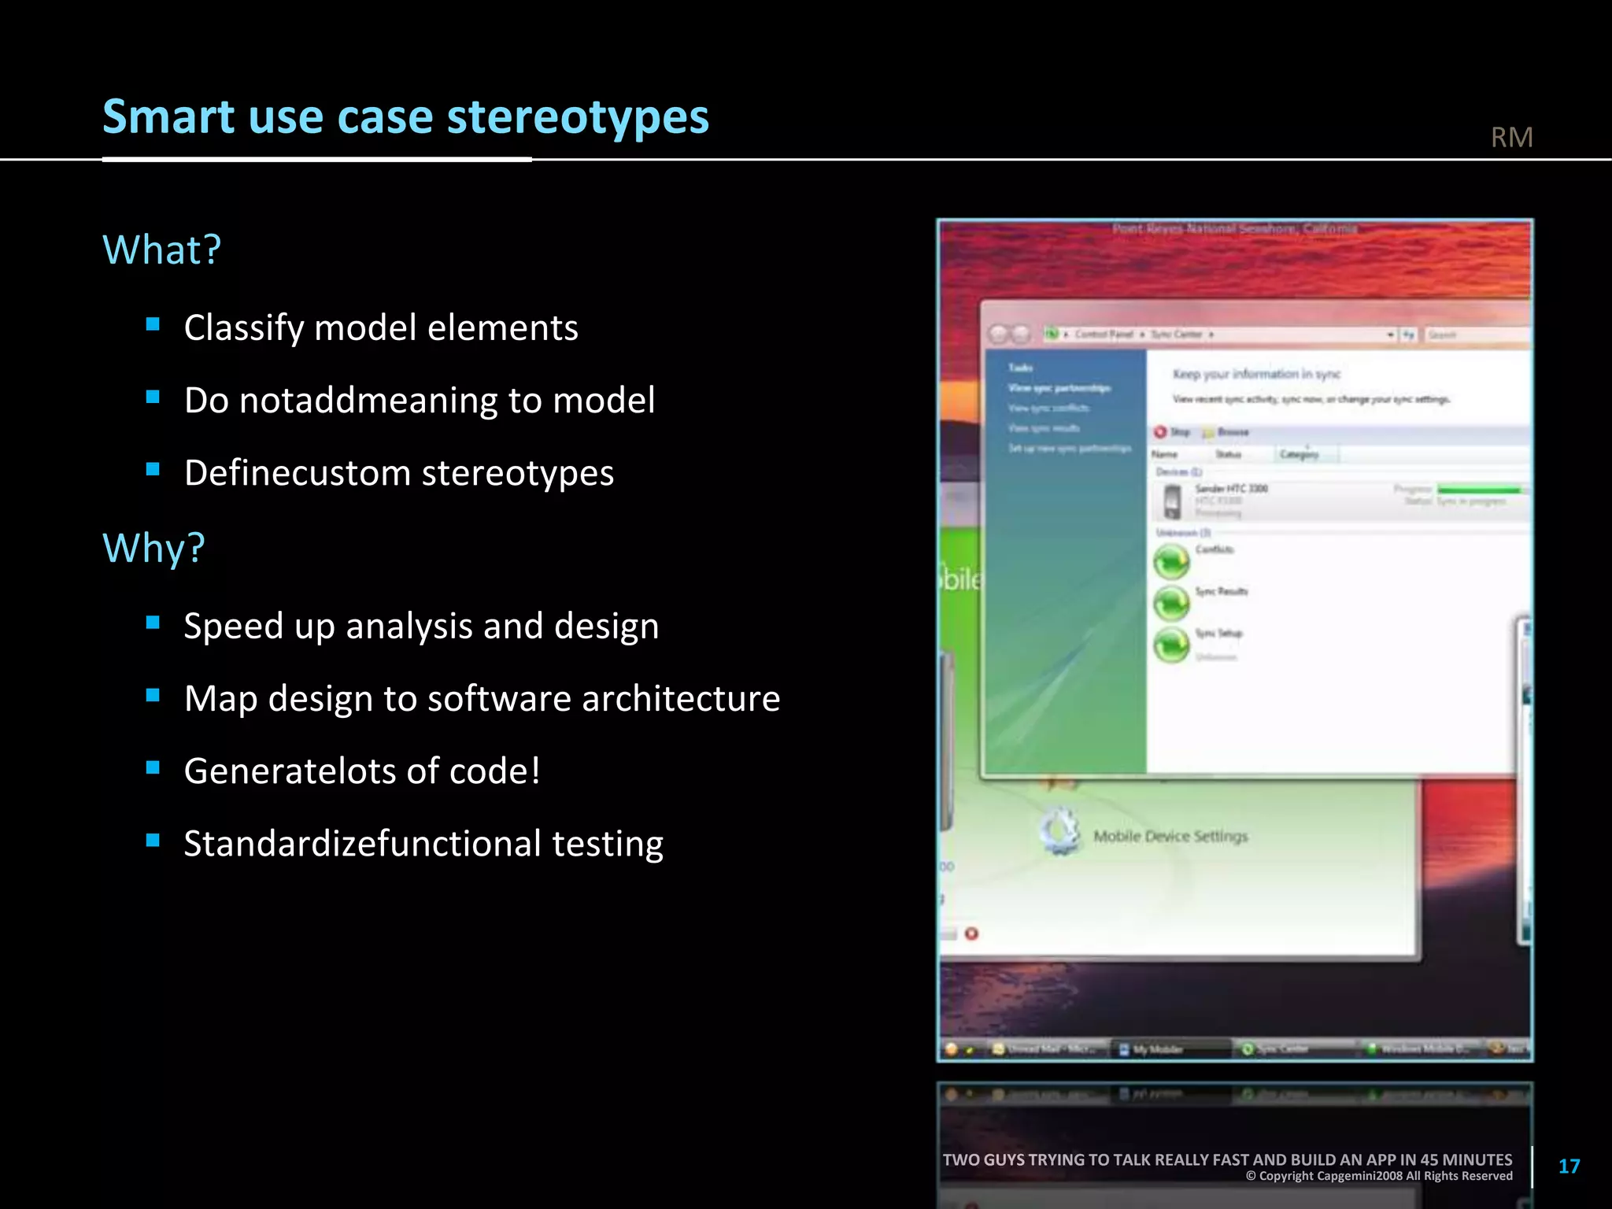This screenshot has height=1209, width=1612.
Task: Click Sync Center breadcrumb segment
Action: [1176, 335]
